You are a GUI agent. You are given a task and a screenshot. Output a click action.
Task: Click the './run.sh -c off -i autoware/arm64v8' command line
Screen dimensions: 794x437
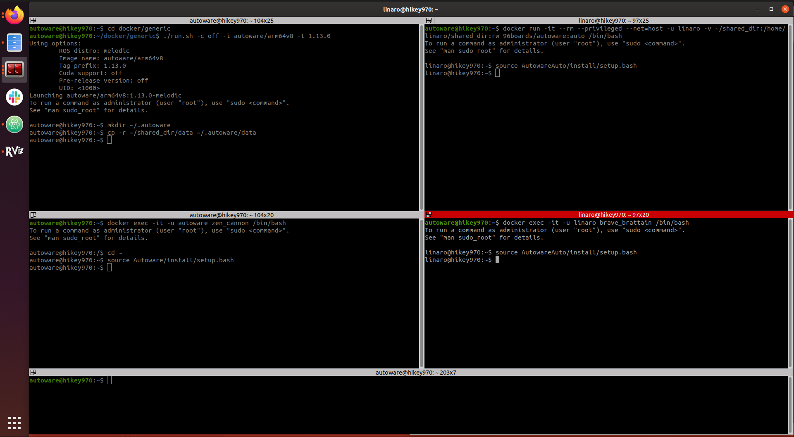coord(180,36)
